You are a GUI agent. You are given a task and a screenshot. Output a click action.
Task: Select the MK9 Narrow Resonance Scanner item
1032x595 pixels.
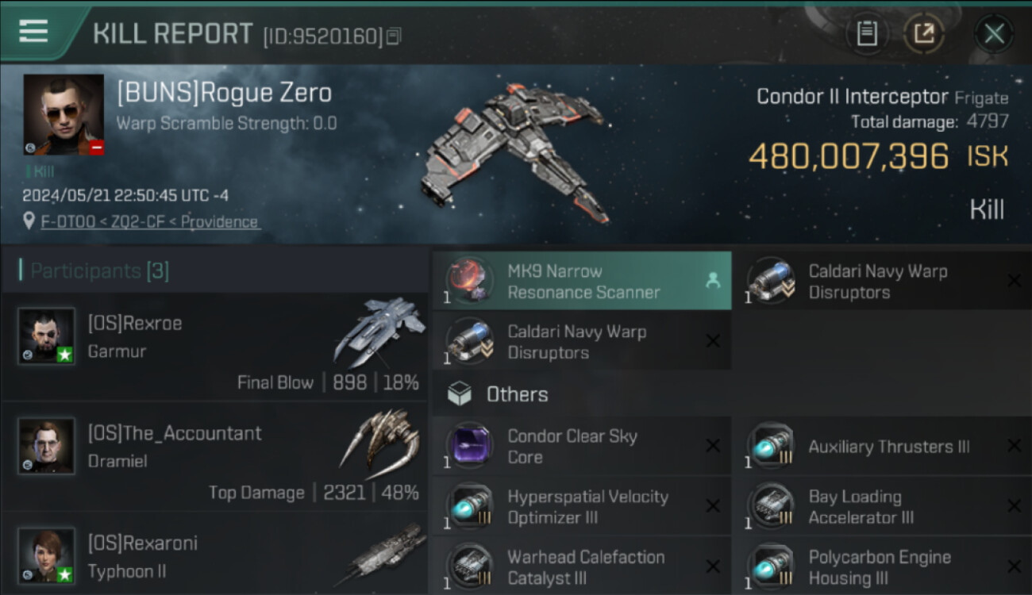[x=582, y=281]
